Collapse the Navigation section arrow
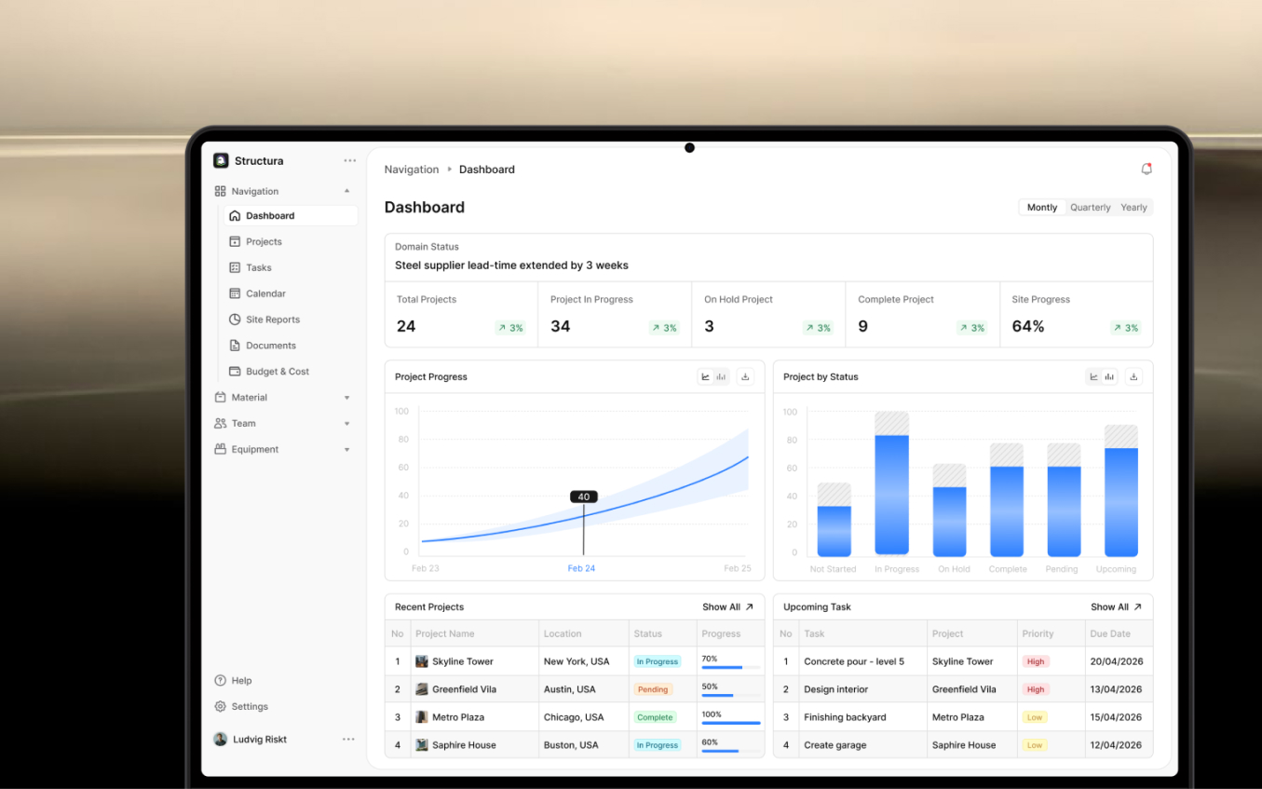 pyautogui.click(x=347, y=191)
